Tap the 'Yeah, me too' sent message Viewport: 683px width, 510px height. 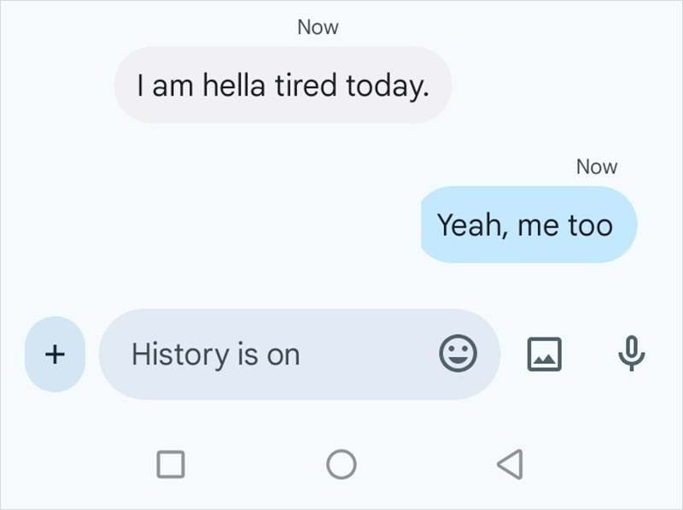[x=527, y=225]
